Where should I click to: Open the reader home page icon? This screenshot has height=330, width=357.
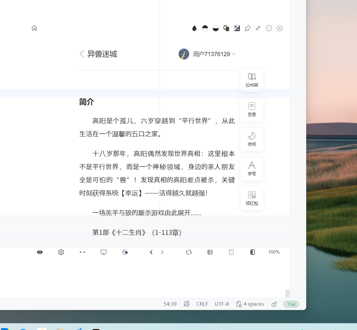click(x=34, y=28)
